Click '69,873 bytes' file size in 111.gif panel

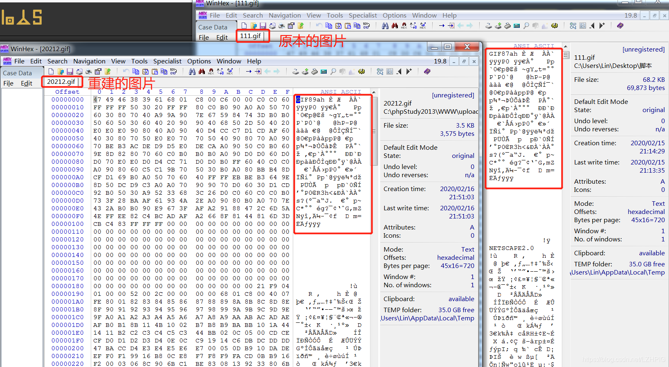tap(646, 88)
